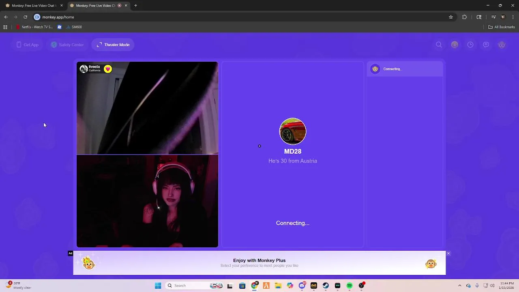Click the taskbar Search box

tap(195, 286)
